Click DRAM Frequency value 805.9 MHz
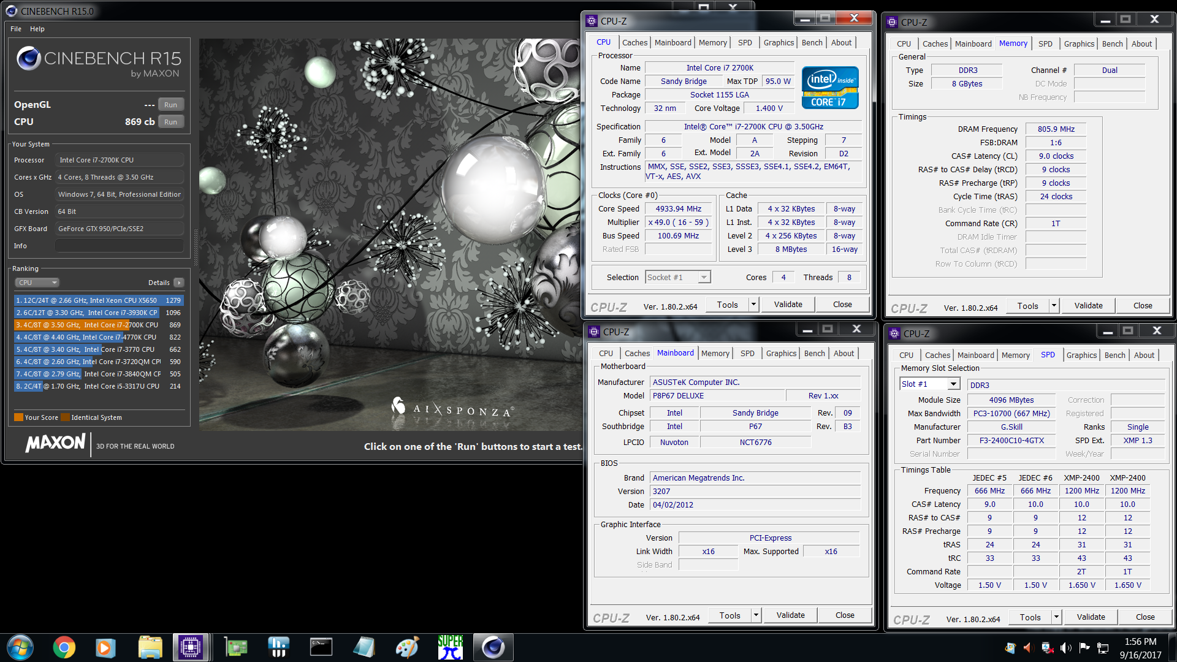Image resolution: width=1177 pixels, height=662 pixels. 1056,129
